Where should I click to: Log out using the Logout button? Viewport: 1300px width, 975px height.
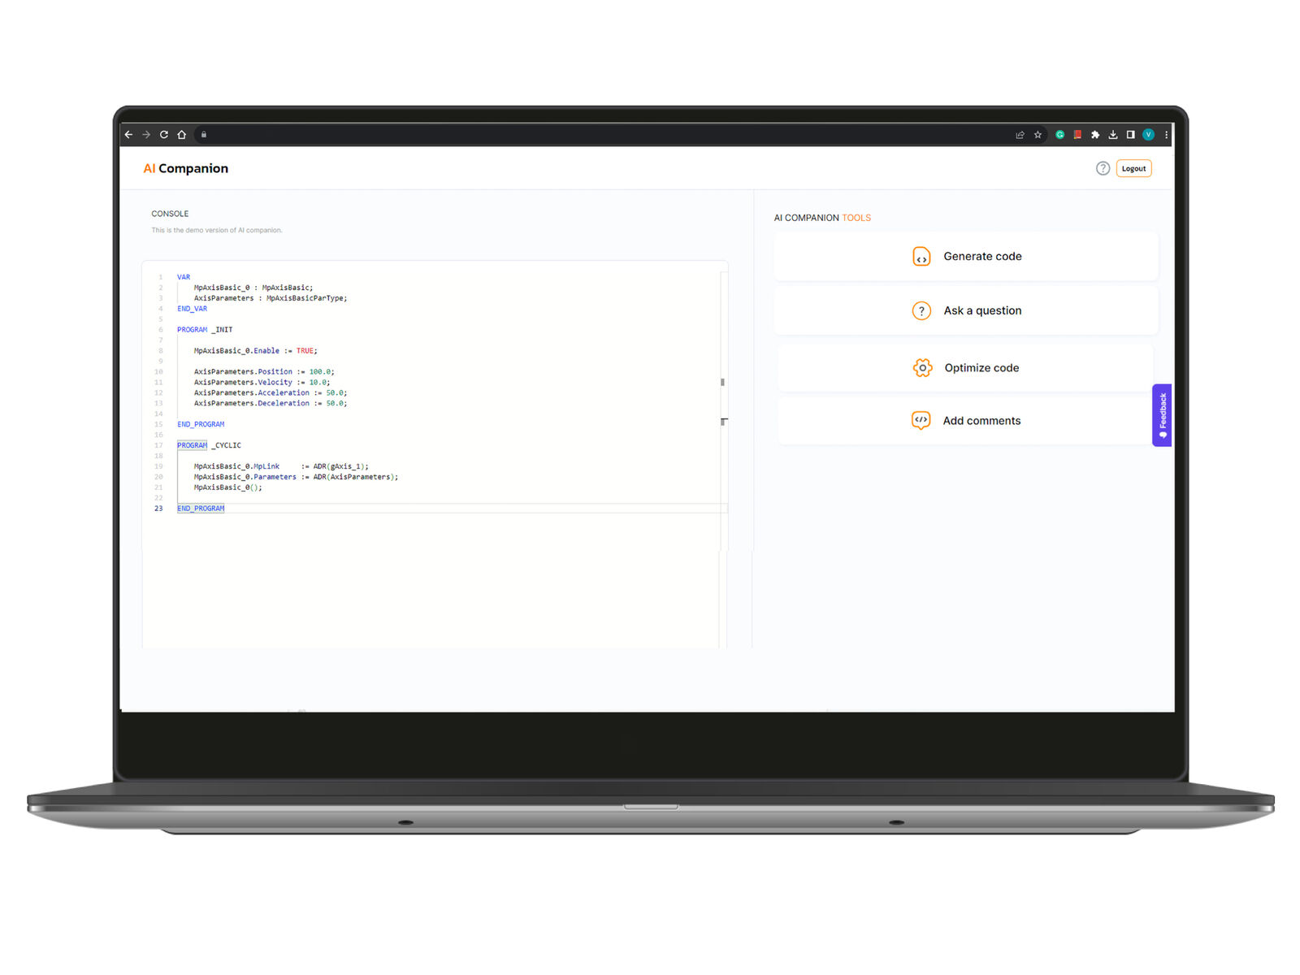tap(1133, 169)
